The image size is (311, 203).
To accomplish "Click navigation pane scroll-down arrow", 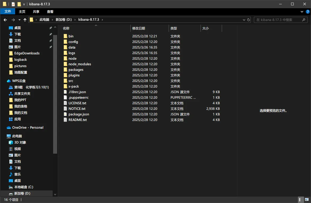I will pyautogui.click(x=55, y=195).
